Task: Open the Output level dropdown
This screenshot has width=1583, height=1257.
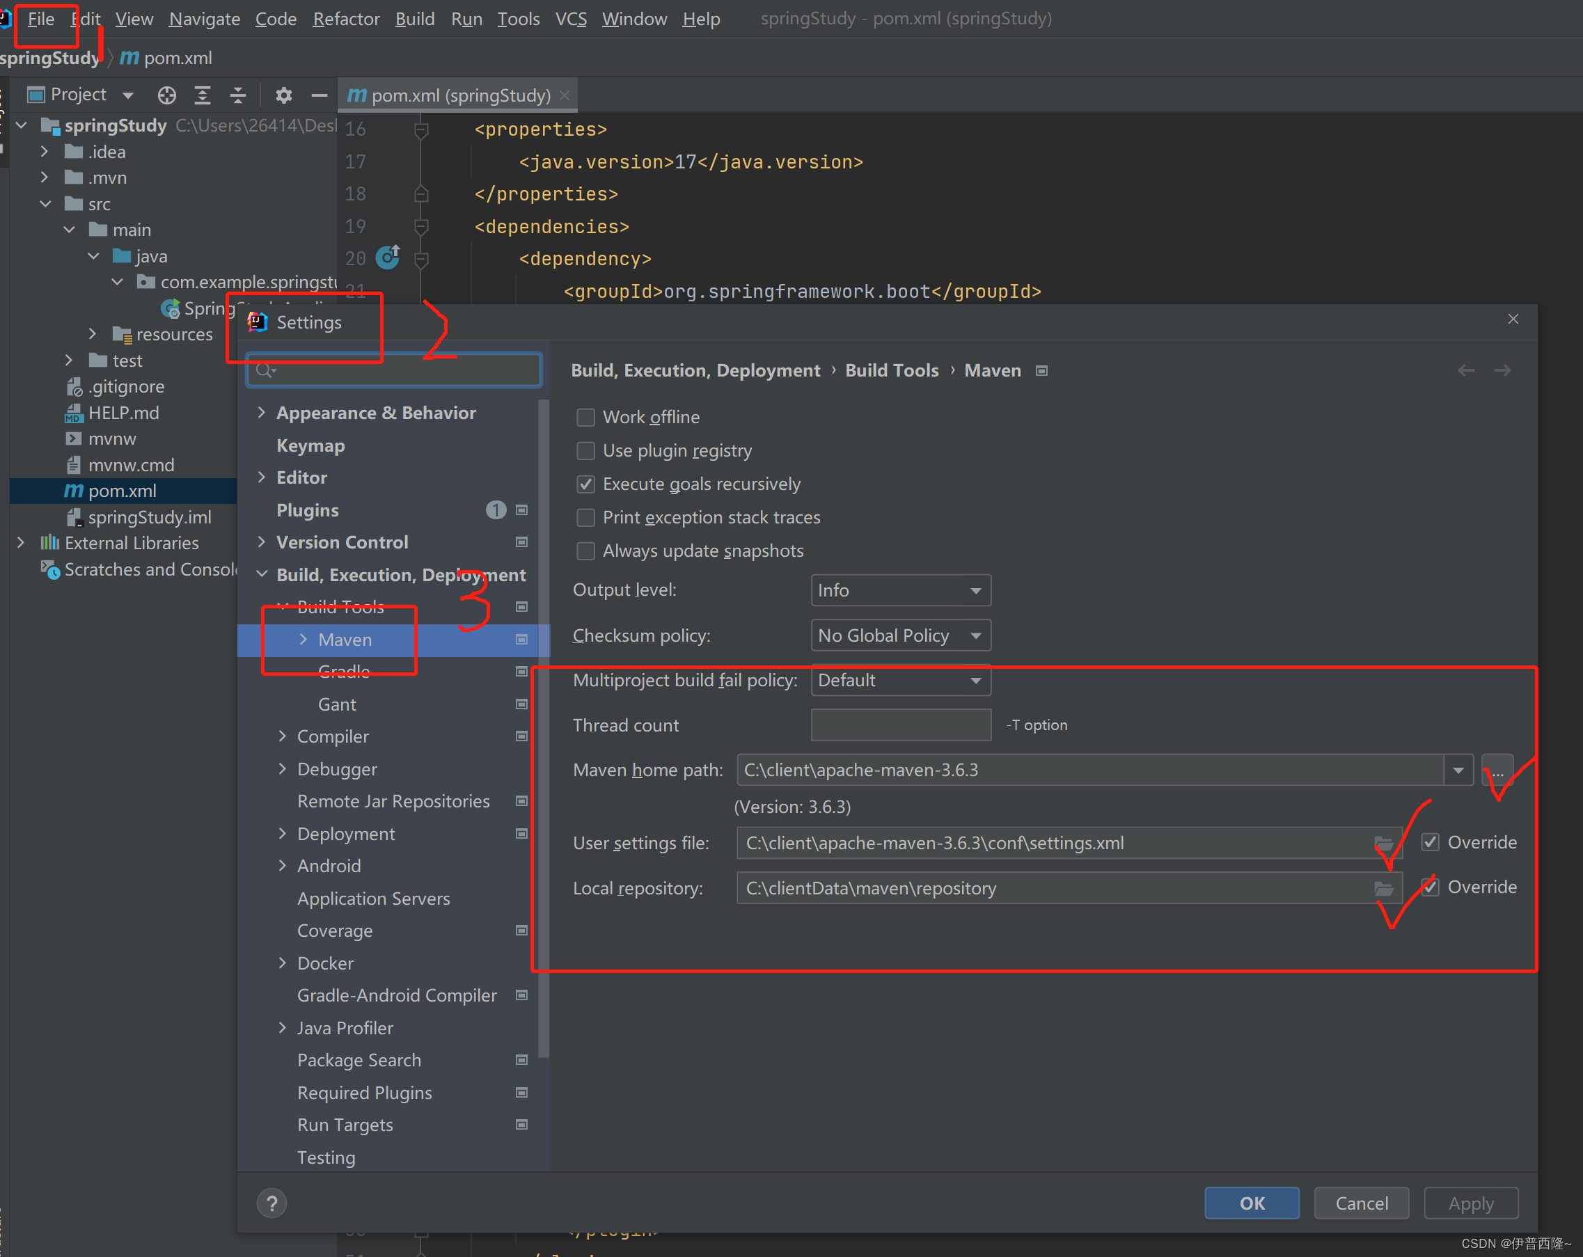Action: tap(900, 590)
